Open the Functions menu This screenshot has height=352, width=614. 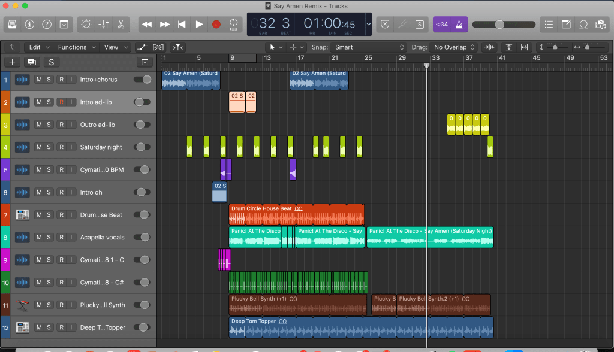click(75, 47)
